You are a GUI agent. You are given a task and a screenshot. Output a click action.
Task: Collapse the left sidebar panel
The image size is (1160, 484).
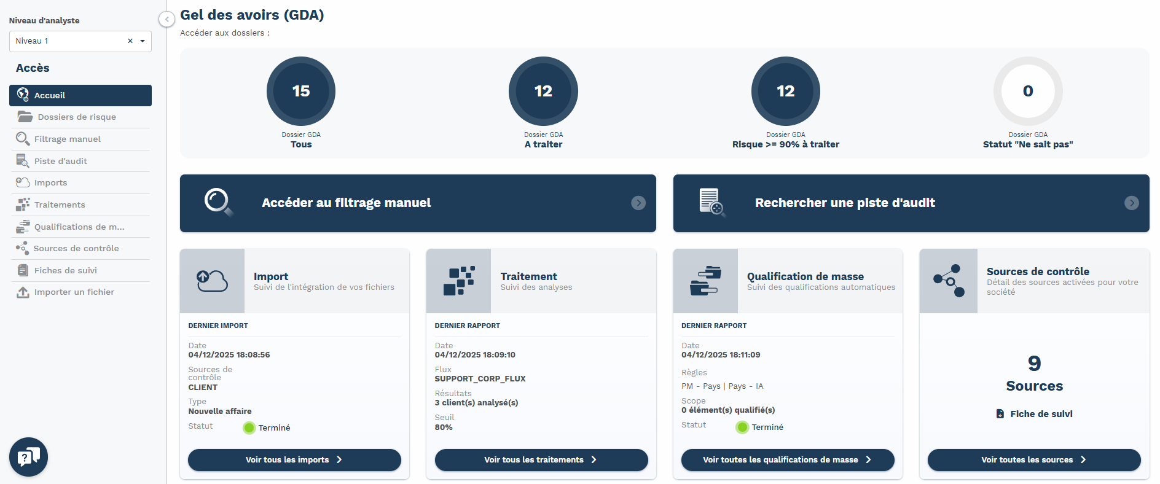(x=167, y=19)
